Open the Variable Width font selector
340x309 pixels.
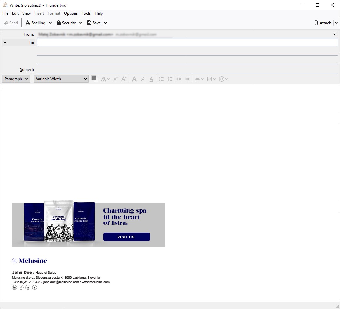pos(61,79)
